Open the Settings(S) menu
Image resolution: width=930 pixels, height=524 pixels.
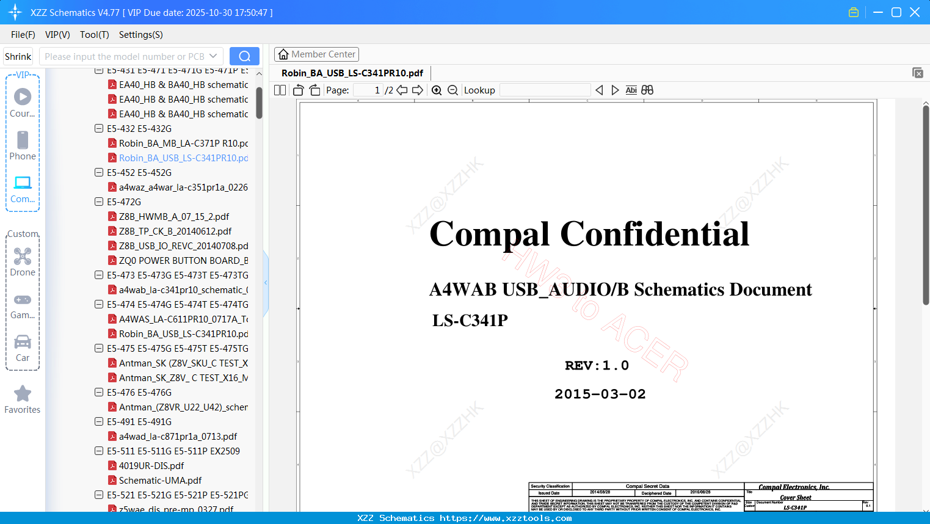(141, 35)
